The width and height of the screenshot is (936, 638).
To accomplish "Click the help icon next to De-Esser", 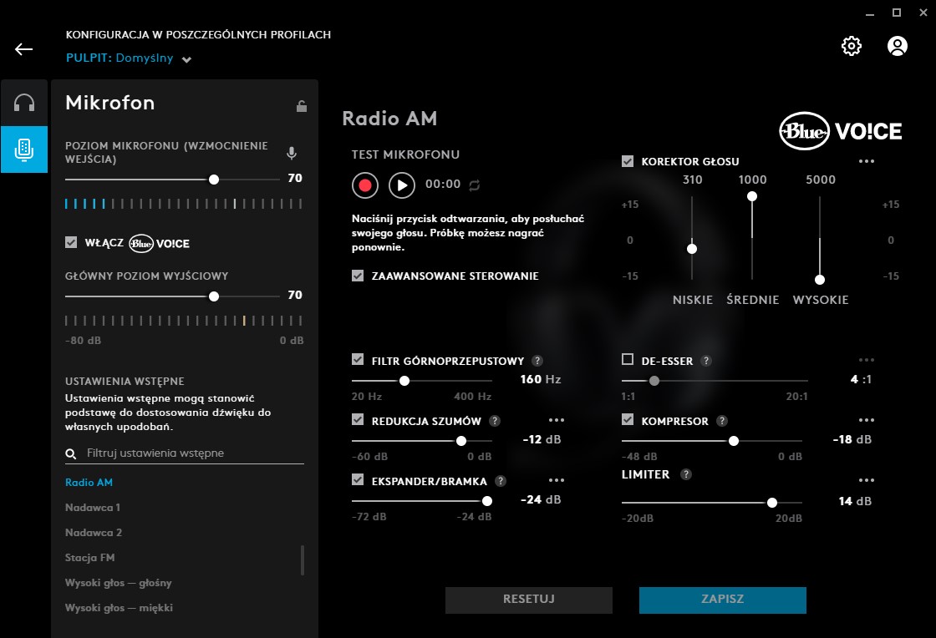I will point(706,361).
